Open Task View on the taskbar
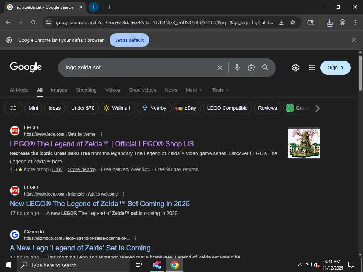Viewport: 363px width, 272px height. [139, 265]
